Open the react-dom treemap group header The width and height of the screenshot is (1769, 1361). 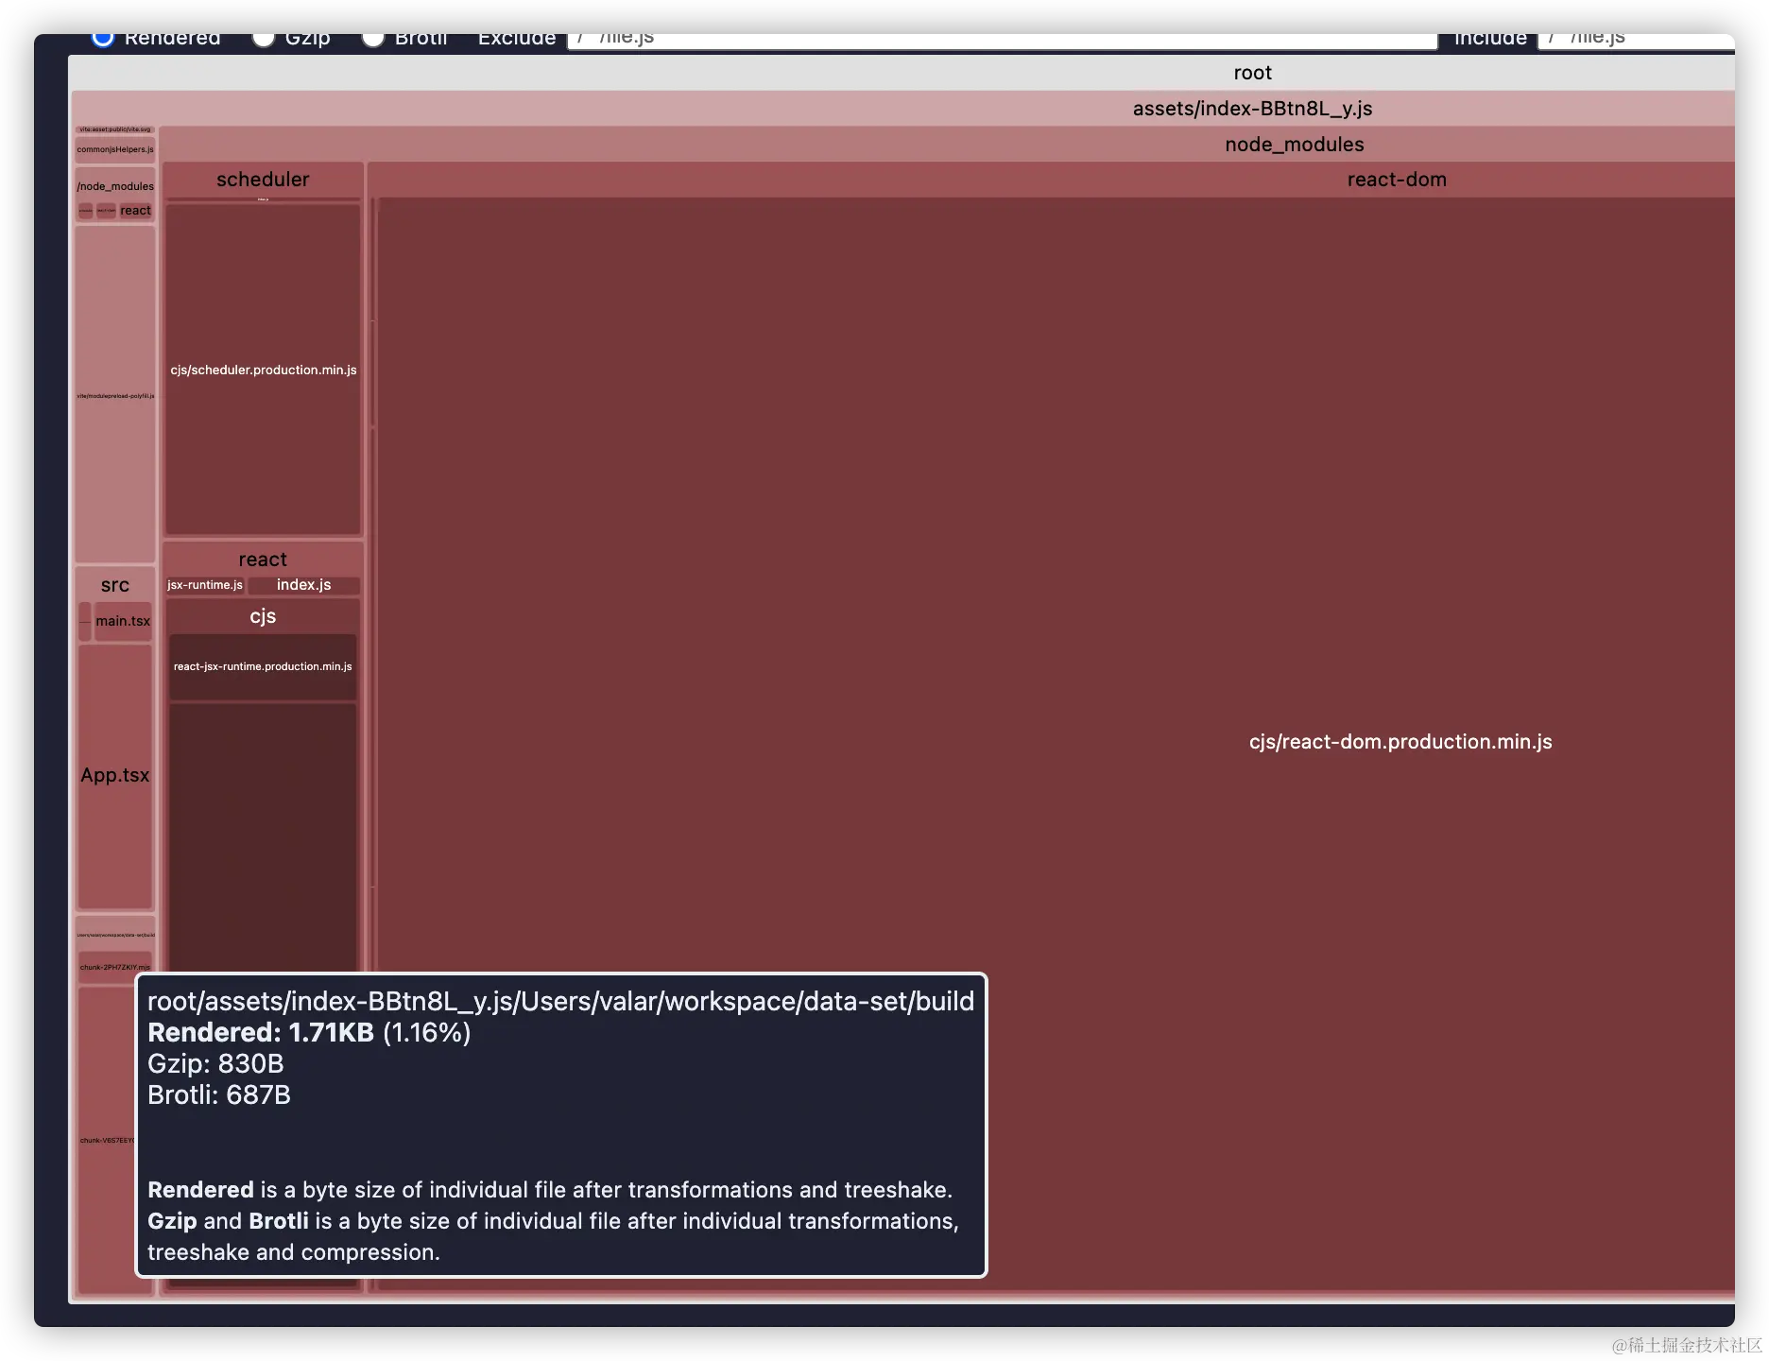[1396, 180]
